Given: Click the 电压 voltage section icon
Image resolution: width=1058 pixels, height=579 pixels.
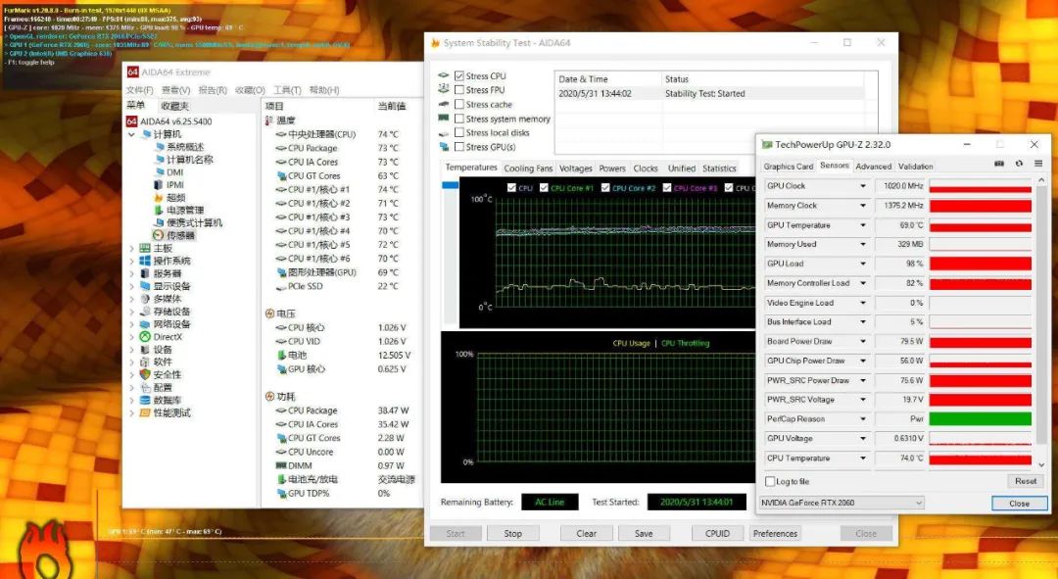Looking at the screenshot, I should pos(269,314).
